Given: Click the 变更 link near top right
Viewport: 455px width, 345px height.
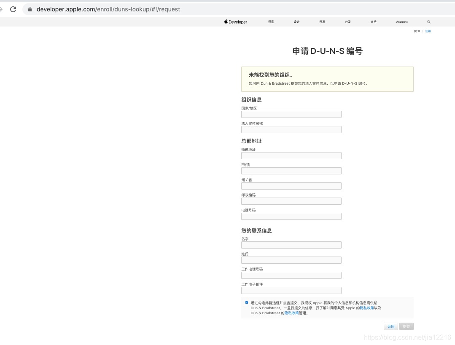Looking at the screenshot, I should pos(416,31).
